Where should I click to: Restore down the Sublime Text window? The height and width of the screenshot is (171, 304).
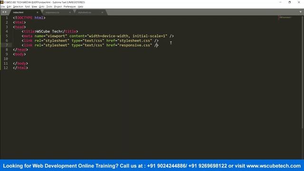(x=289, y=2)
